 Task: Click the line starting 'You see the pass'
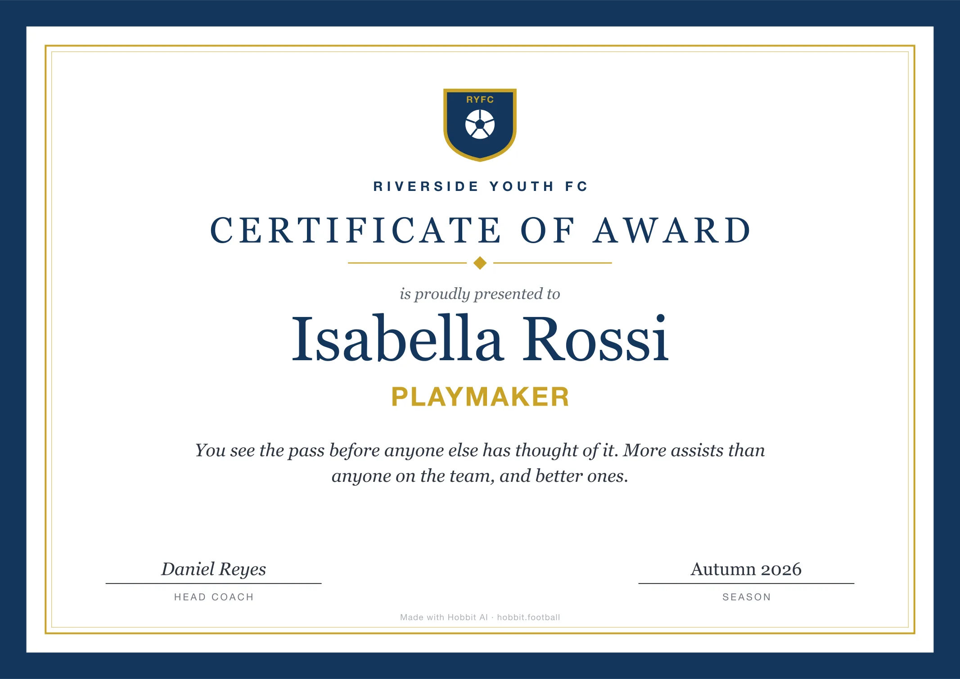[480, 451]
